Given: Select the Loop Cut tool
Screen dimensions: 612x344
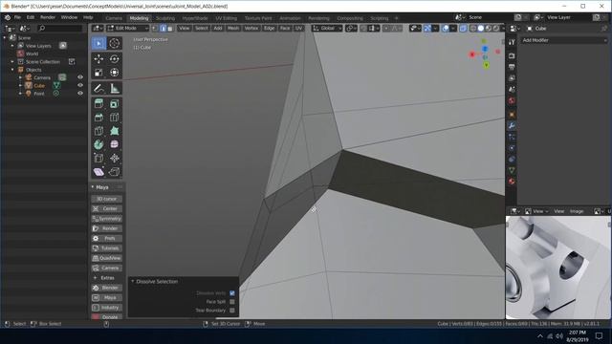Looking at the screenshot, I should click(115, 118).
